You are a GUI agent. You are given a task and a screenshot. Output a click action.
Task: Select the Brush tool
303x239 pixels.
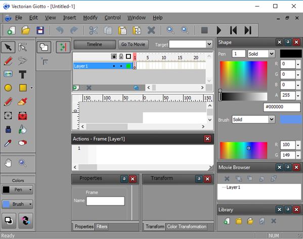tap(23, 102)
